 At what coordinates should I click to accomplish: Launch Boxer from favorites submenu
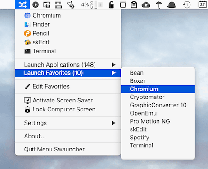(x=158, y=81)
